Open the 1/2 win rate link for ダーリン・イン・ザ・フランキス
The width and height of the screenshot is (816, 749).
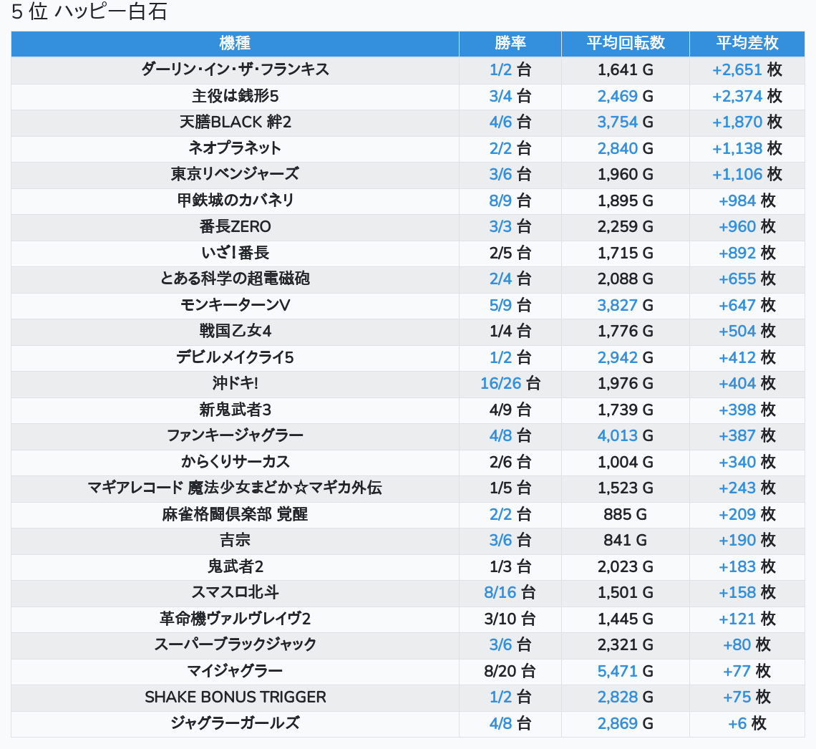(500, 70)
